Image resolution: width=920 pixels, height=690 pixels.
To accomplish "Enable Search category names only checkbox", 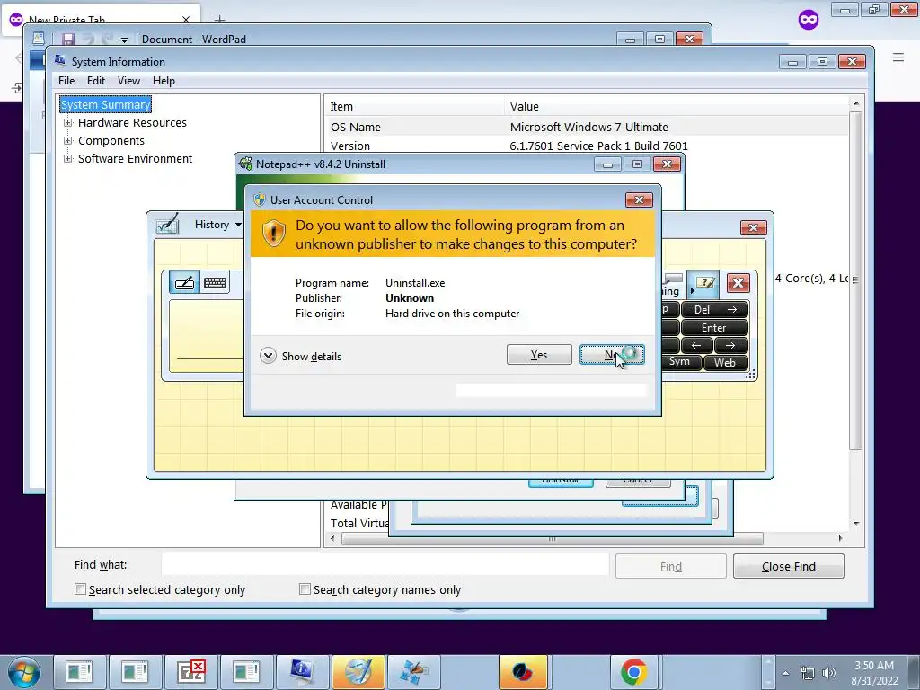I will click(x=305, y=589).
